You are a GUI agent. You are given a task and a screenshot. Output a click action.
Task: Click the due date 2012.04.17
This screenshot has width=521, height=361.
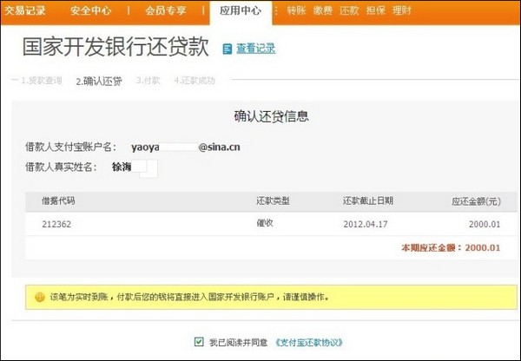click(366, 224)
